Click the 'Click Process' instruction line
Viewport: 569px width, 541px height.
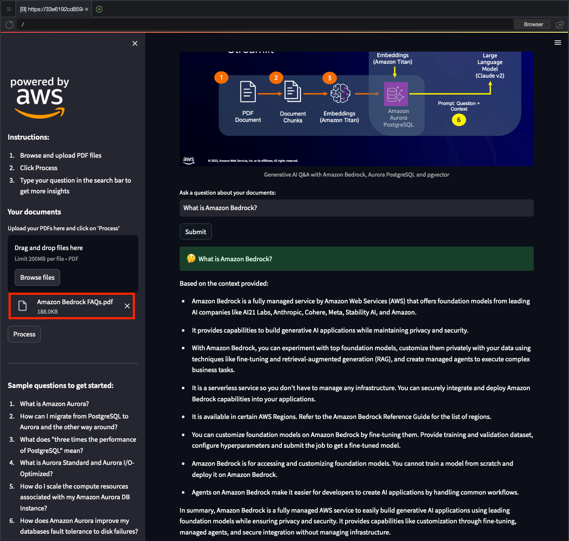coord(39,168)
